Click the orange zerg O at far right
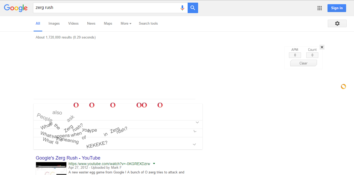This screenshot has height=175, width=354. [343, 86]
